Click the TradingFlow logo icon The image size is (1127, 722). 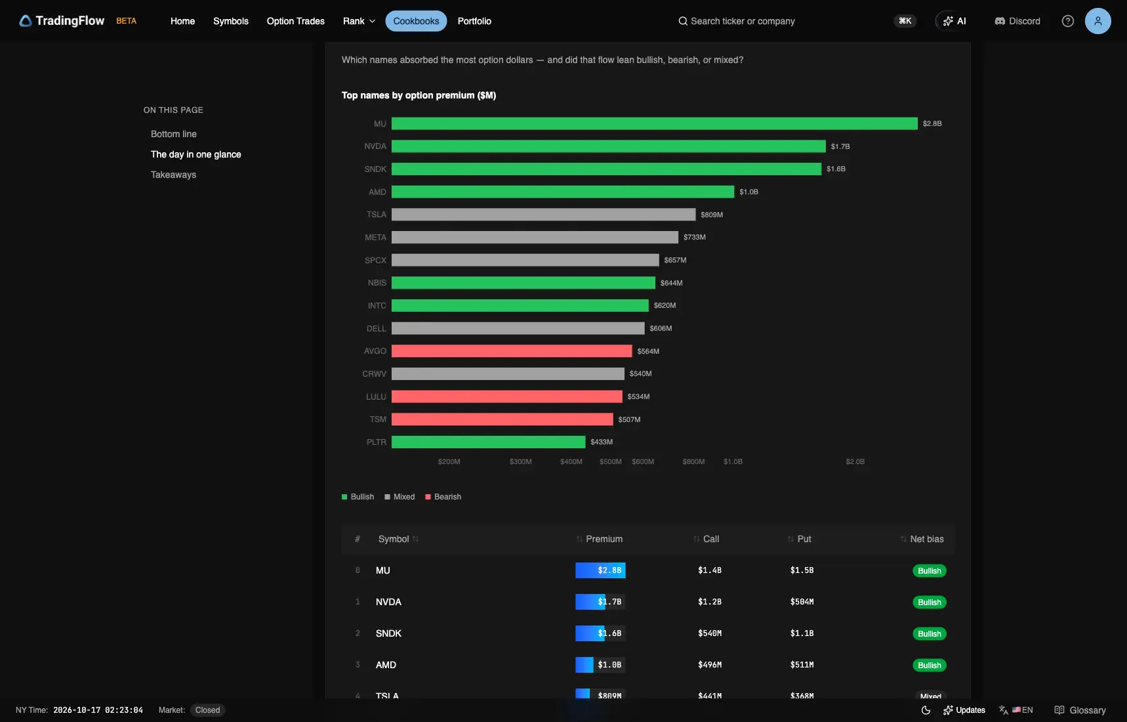click(x=26, y=21)
